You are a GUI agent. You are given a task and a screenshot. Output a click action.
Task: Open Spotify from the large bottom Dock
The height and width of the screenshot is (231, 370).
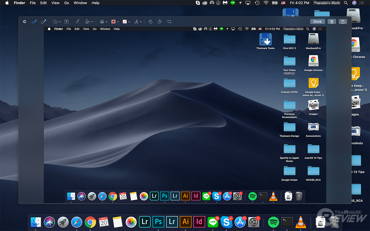click(x=273, y=222)
